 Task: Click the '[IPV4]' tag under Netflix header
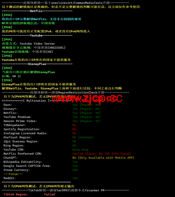(7, 15)
